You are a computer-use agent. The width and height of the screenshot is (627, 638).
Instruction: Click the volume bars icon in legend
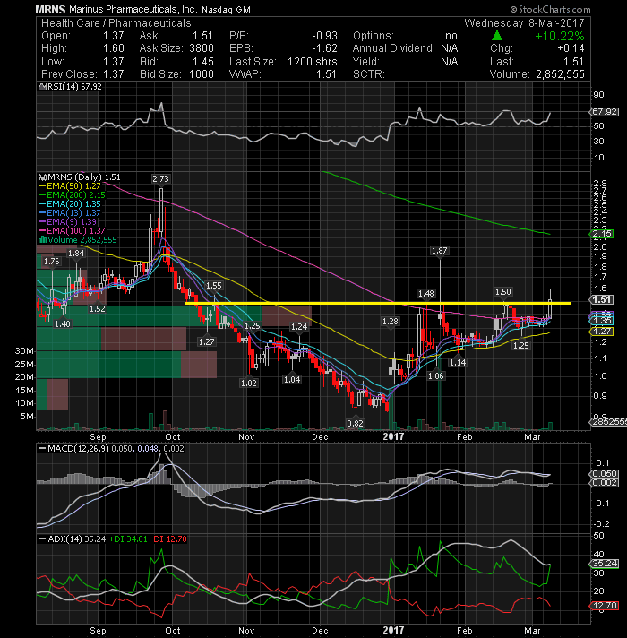(x=42, y=240)
